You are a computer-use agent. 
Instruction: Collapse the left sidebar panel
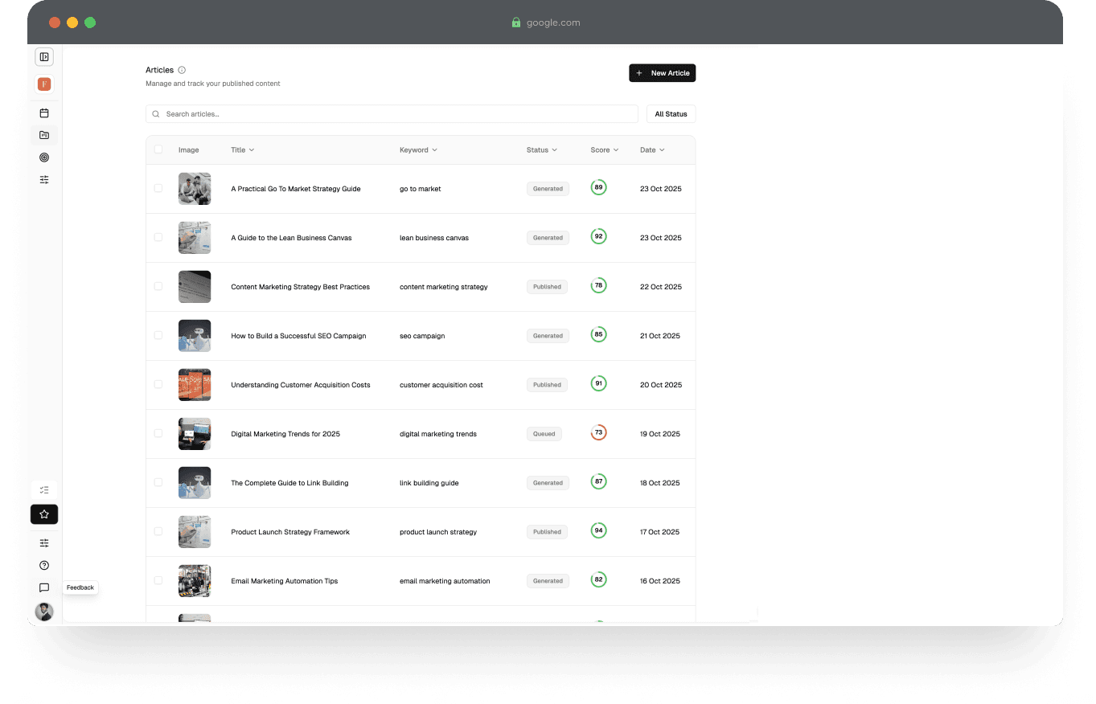tap(44, 57)
